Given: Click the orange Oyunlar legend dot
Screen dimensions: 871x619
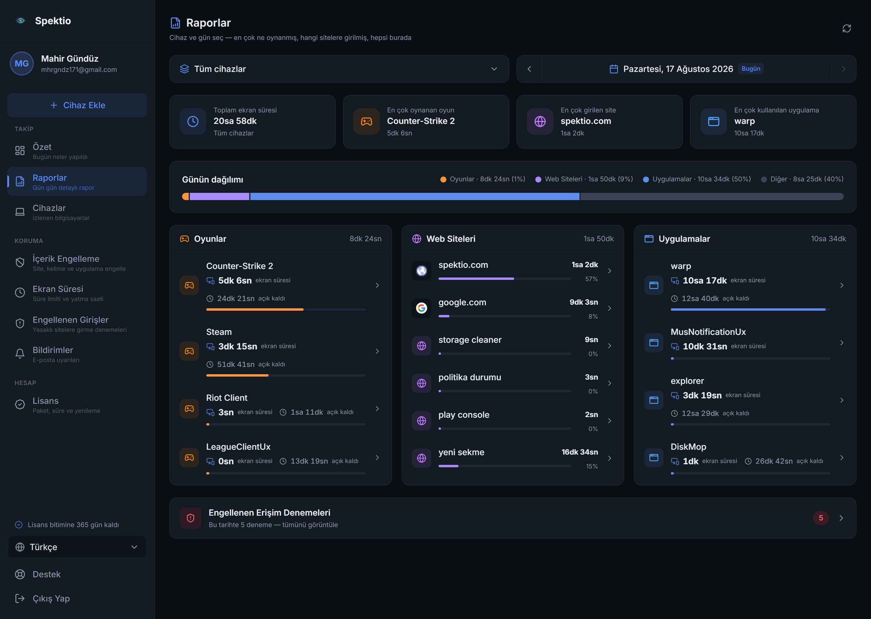Looking at the screenshot, I should 443,180.
